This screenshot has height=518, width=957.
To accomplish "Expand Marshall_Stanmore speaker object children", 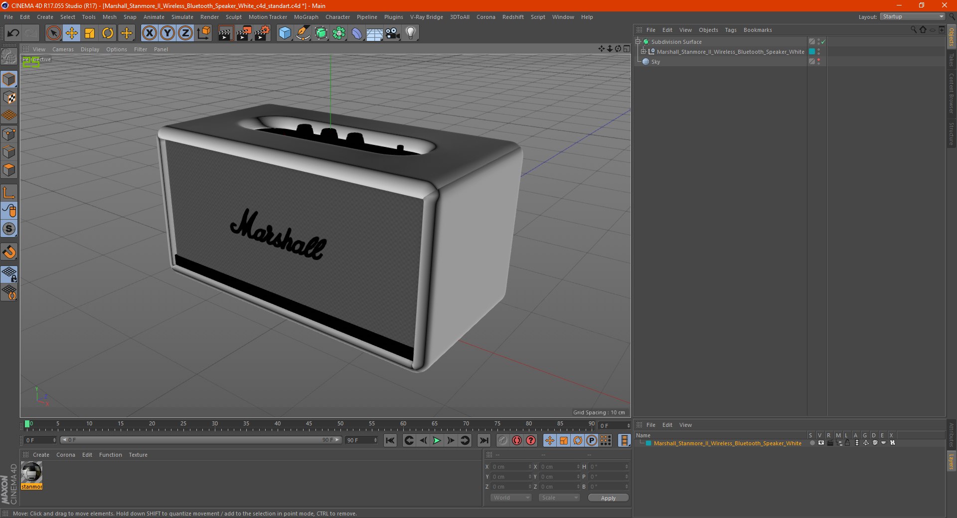I will point(643,52).
